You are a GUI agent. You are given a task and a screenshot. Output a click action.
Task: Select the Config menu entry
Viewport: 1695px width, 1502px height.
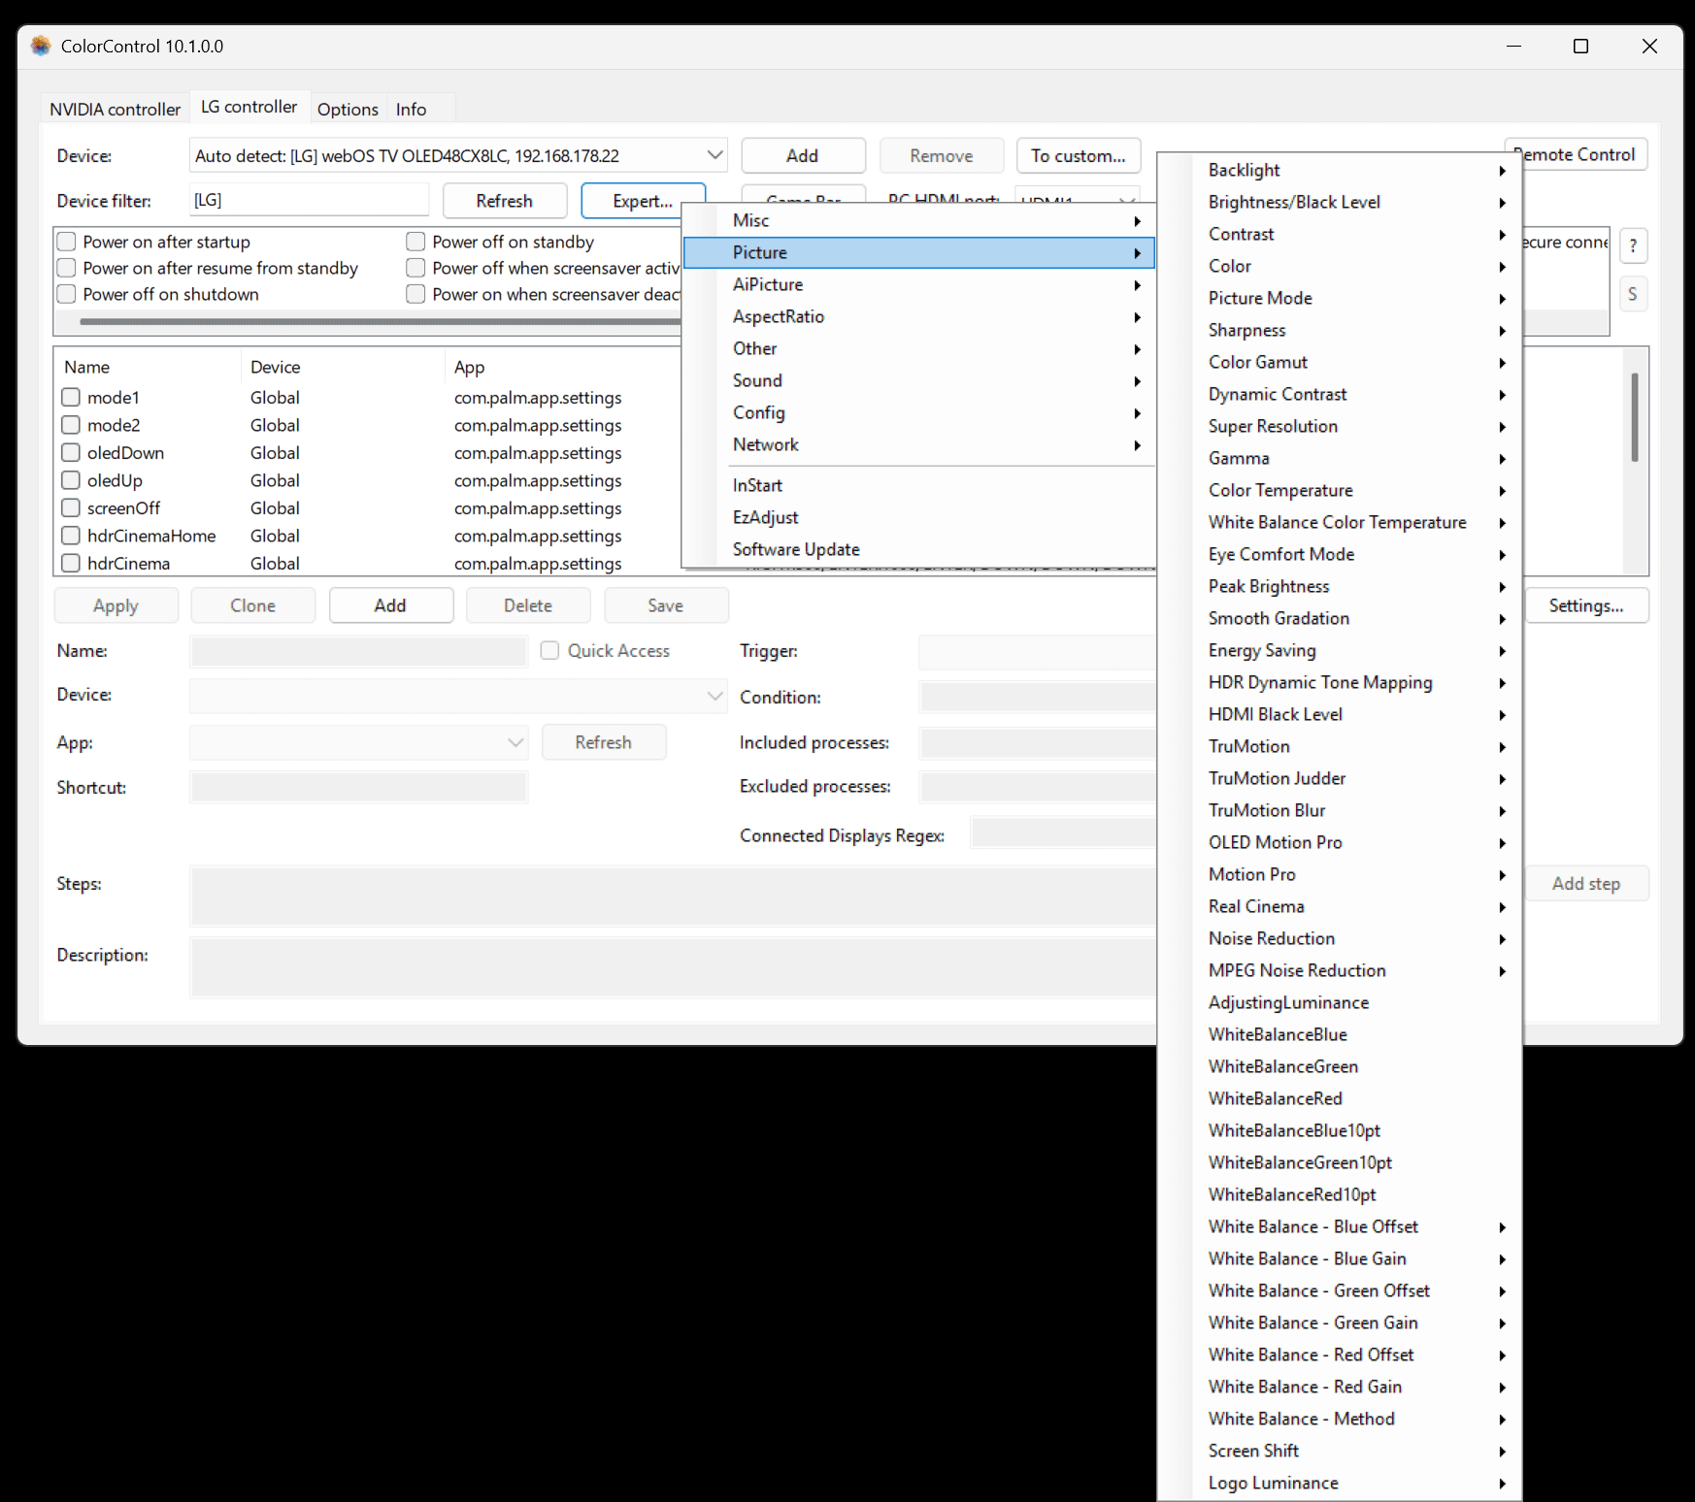(x=918, y=412)
